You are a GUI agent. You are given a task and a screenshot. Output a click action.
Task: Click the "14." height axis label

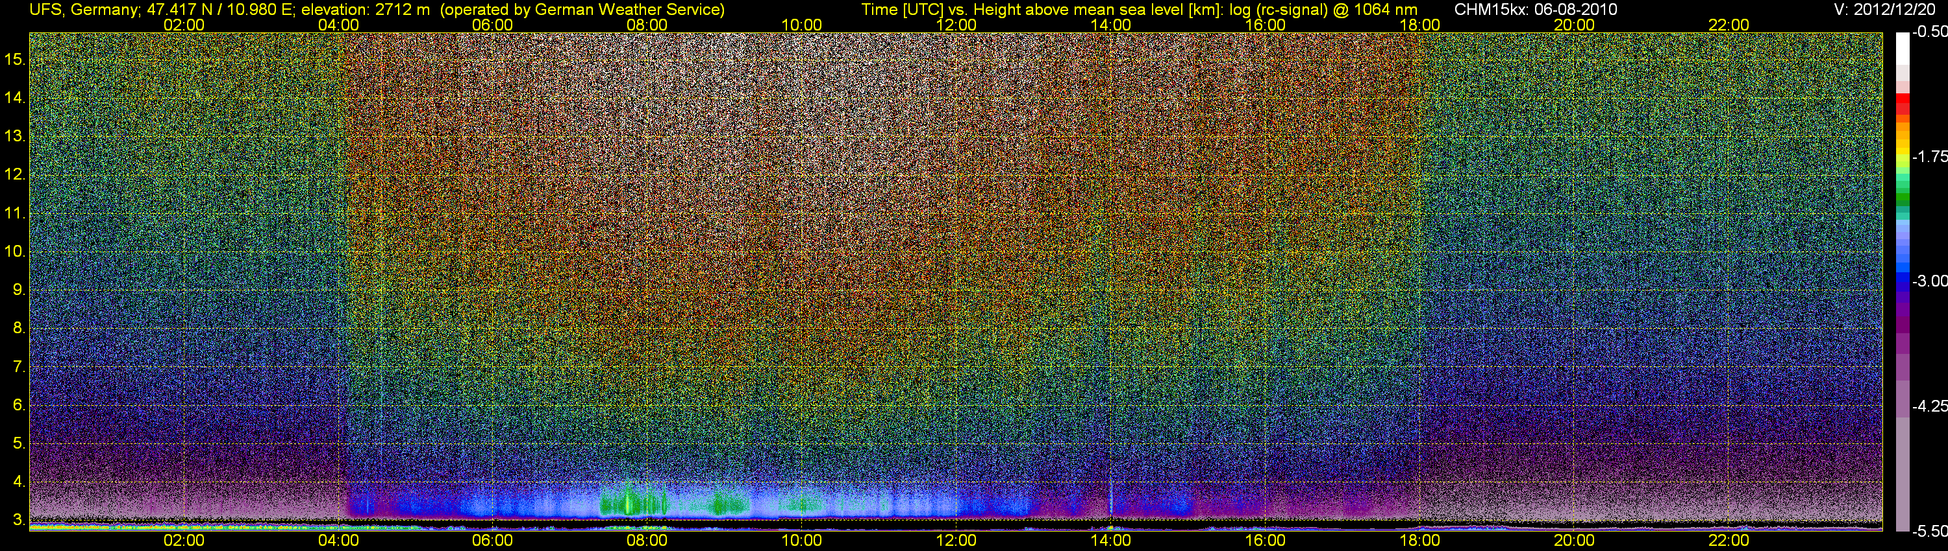15,98
